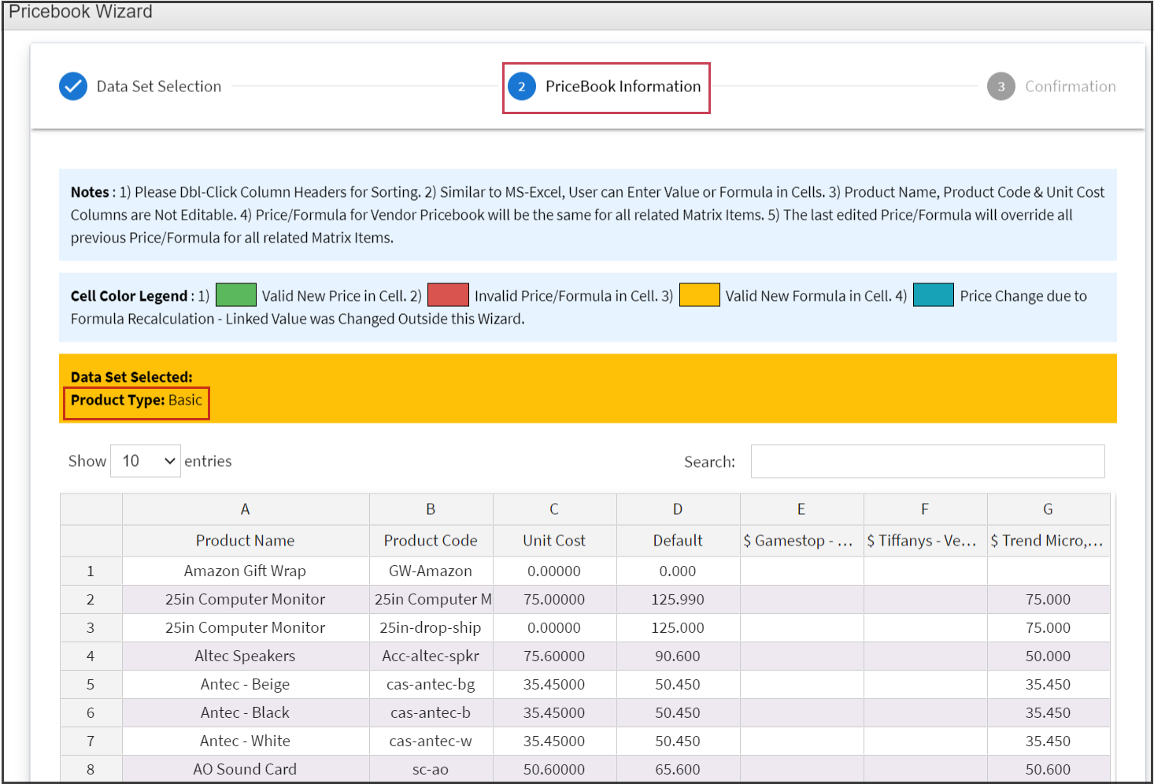
Task: Go to the Confirmation step label
Action: (x=1070, y=87)
